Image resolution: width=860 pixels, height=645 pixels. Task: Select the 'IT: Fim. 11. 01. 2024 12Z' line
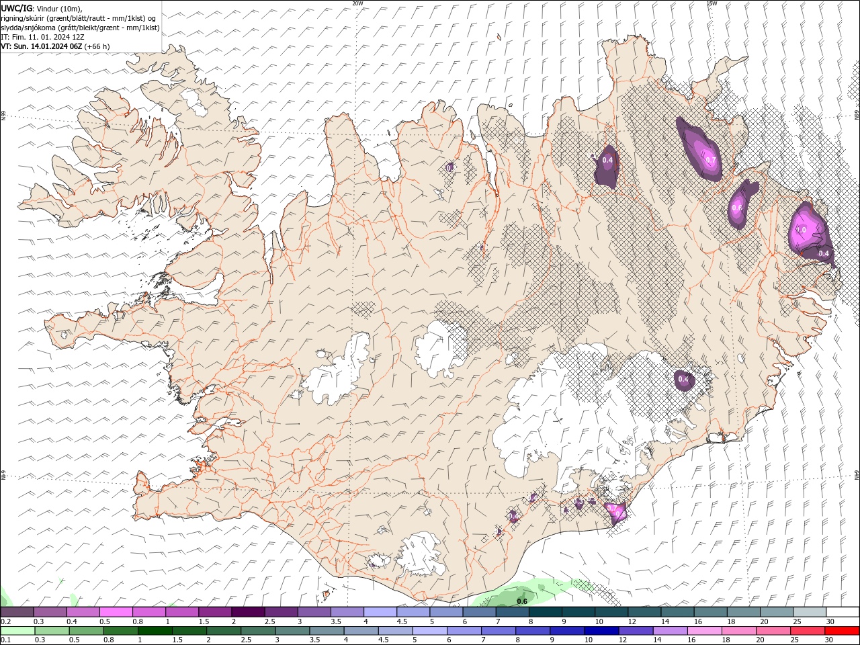[x=42, y=37]
